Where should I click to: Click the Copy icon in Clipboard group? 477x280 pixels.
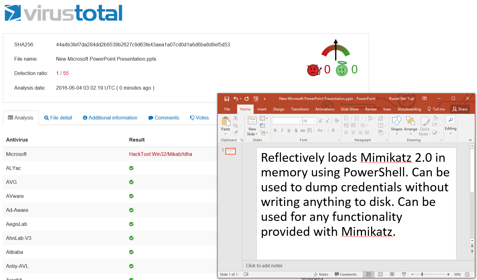[236, 125]
